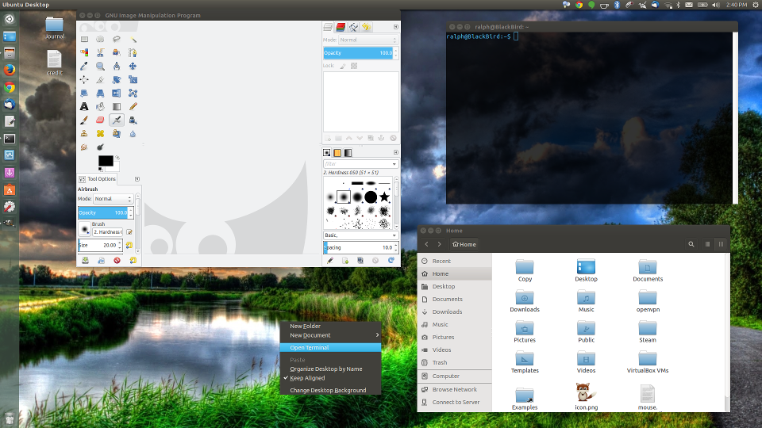Switch Files window to grid view
This screenshot has height=428, width=762.
(x=722, y=244)
